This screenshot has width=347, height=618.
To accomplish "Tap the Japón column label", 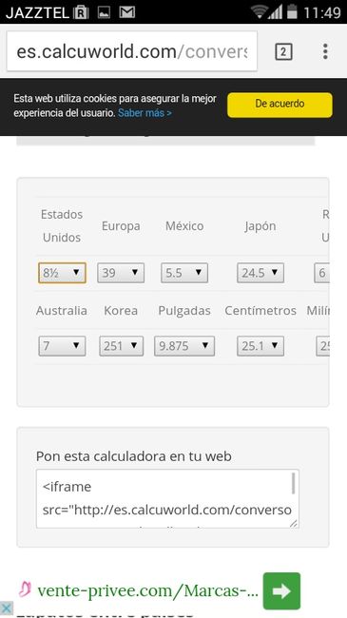I will (x=260, y=226).
